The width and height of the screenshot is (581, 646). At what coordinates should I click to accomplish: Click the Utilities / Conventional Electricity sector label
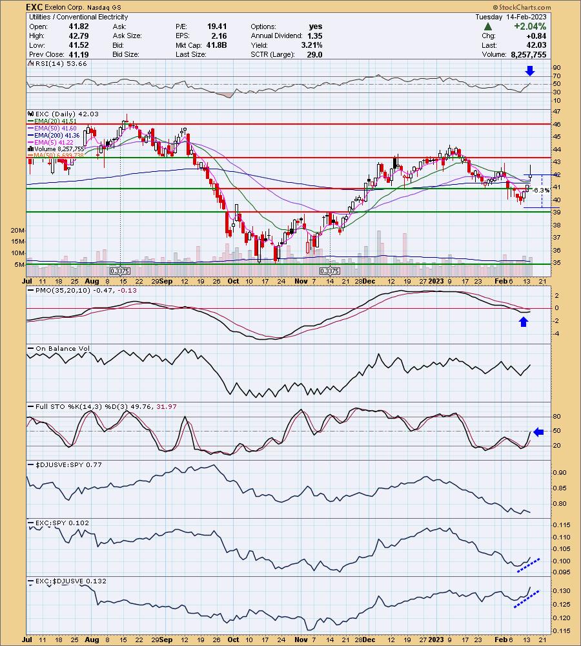click(x=78, y=17)
